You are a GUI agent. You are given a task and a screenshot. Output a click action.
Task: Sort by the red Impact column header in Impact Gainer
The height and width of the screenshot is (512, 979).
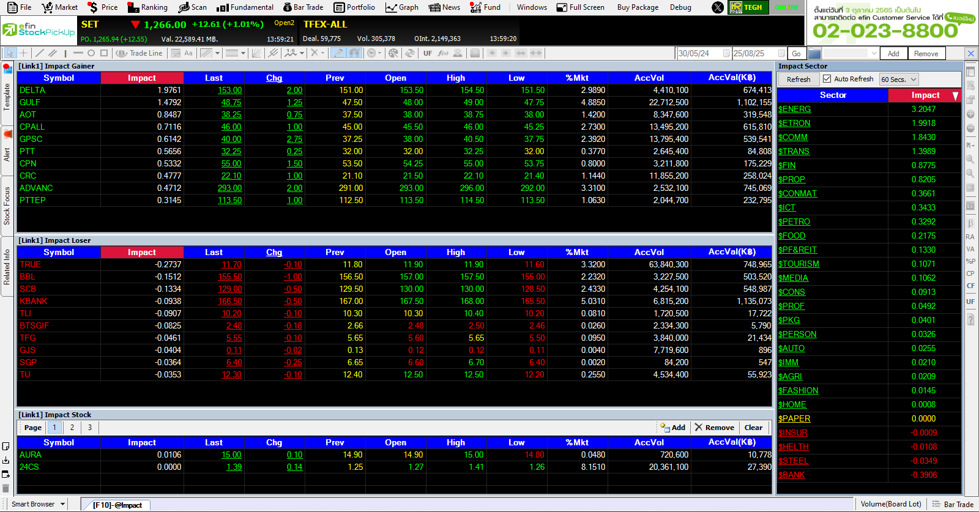pyautogui.click(x=142, y=78)
